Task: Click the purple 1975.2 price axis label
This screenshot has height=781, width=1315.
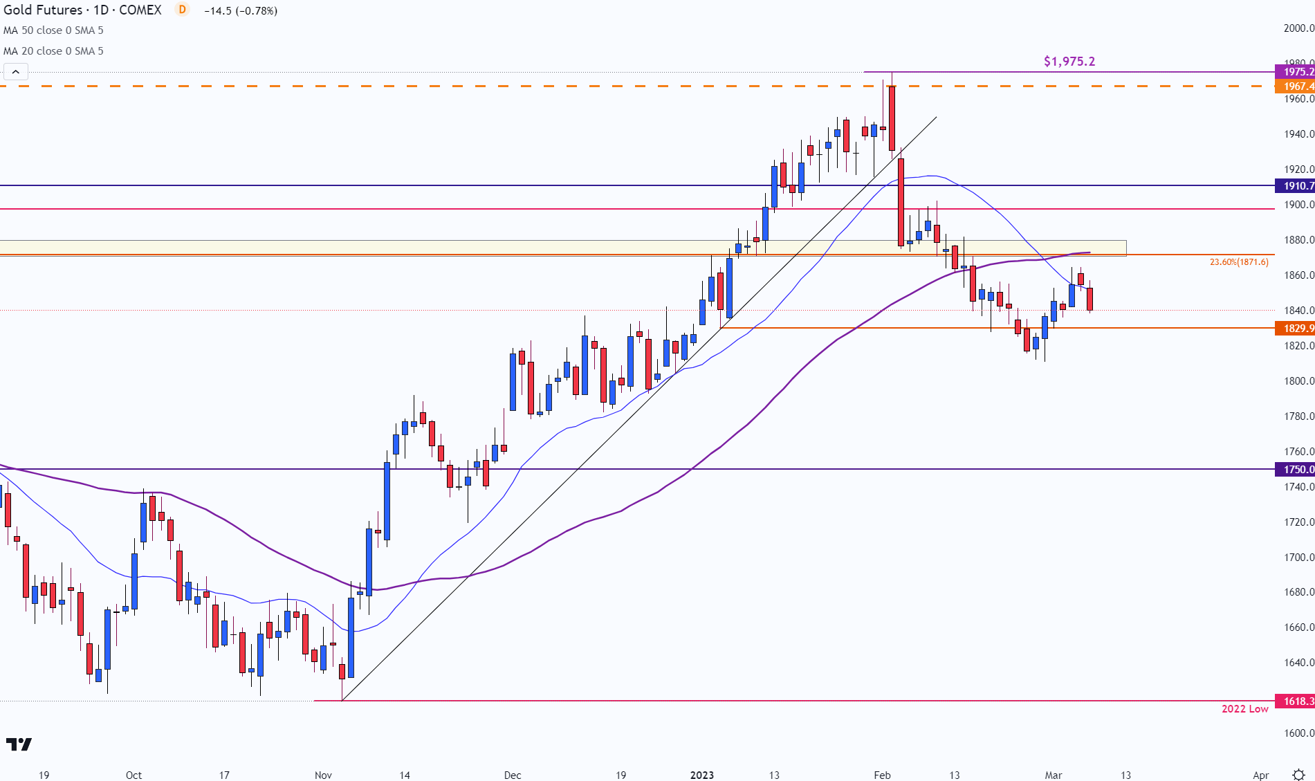Action: pos(1295,72)
